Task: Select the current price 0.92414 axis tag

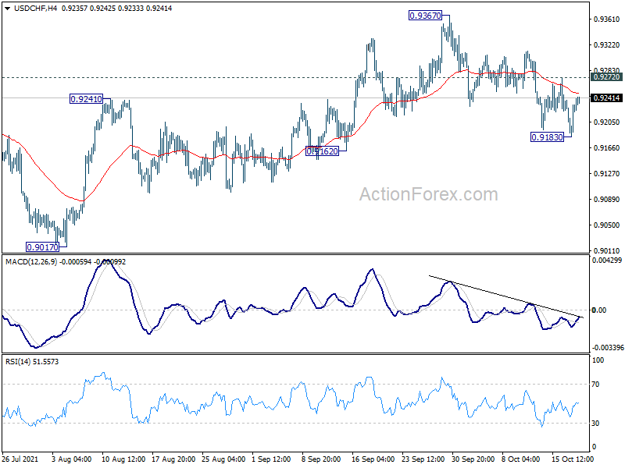Action: point(606,98)
